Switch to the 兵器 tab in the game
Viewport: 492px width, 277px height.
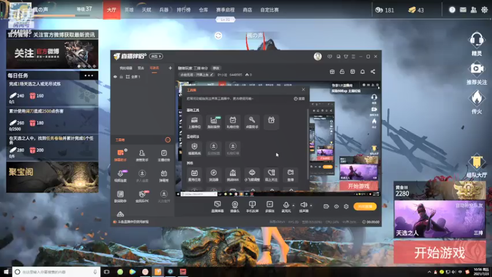click(164, 10)
